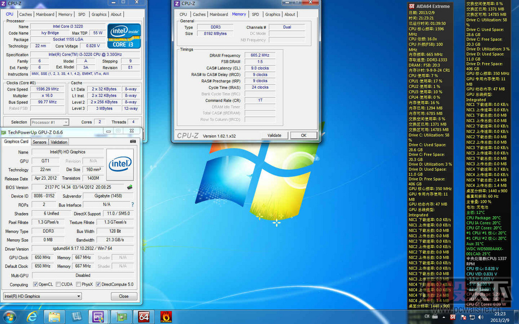The height and width of the screenshot is (324, 519).
Task: Switch to AIDA64 red 64 taskbar icon
Action: [x=143, y=317]
